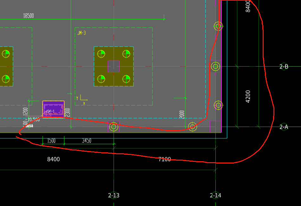Select the 2-A axis label
This screenshot has width=301, height=206.
point(284,127)
